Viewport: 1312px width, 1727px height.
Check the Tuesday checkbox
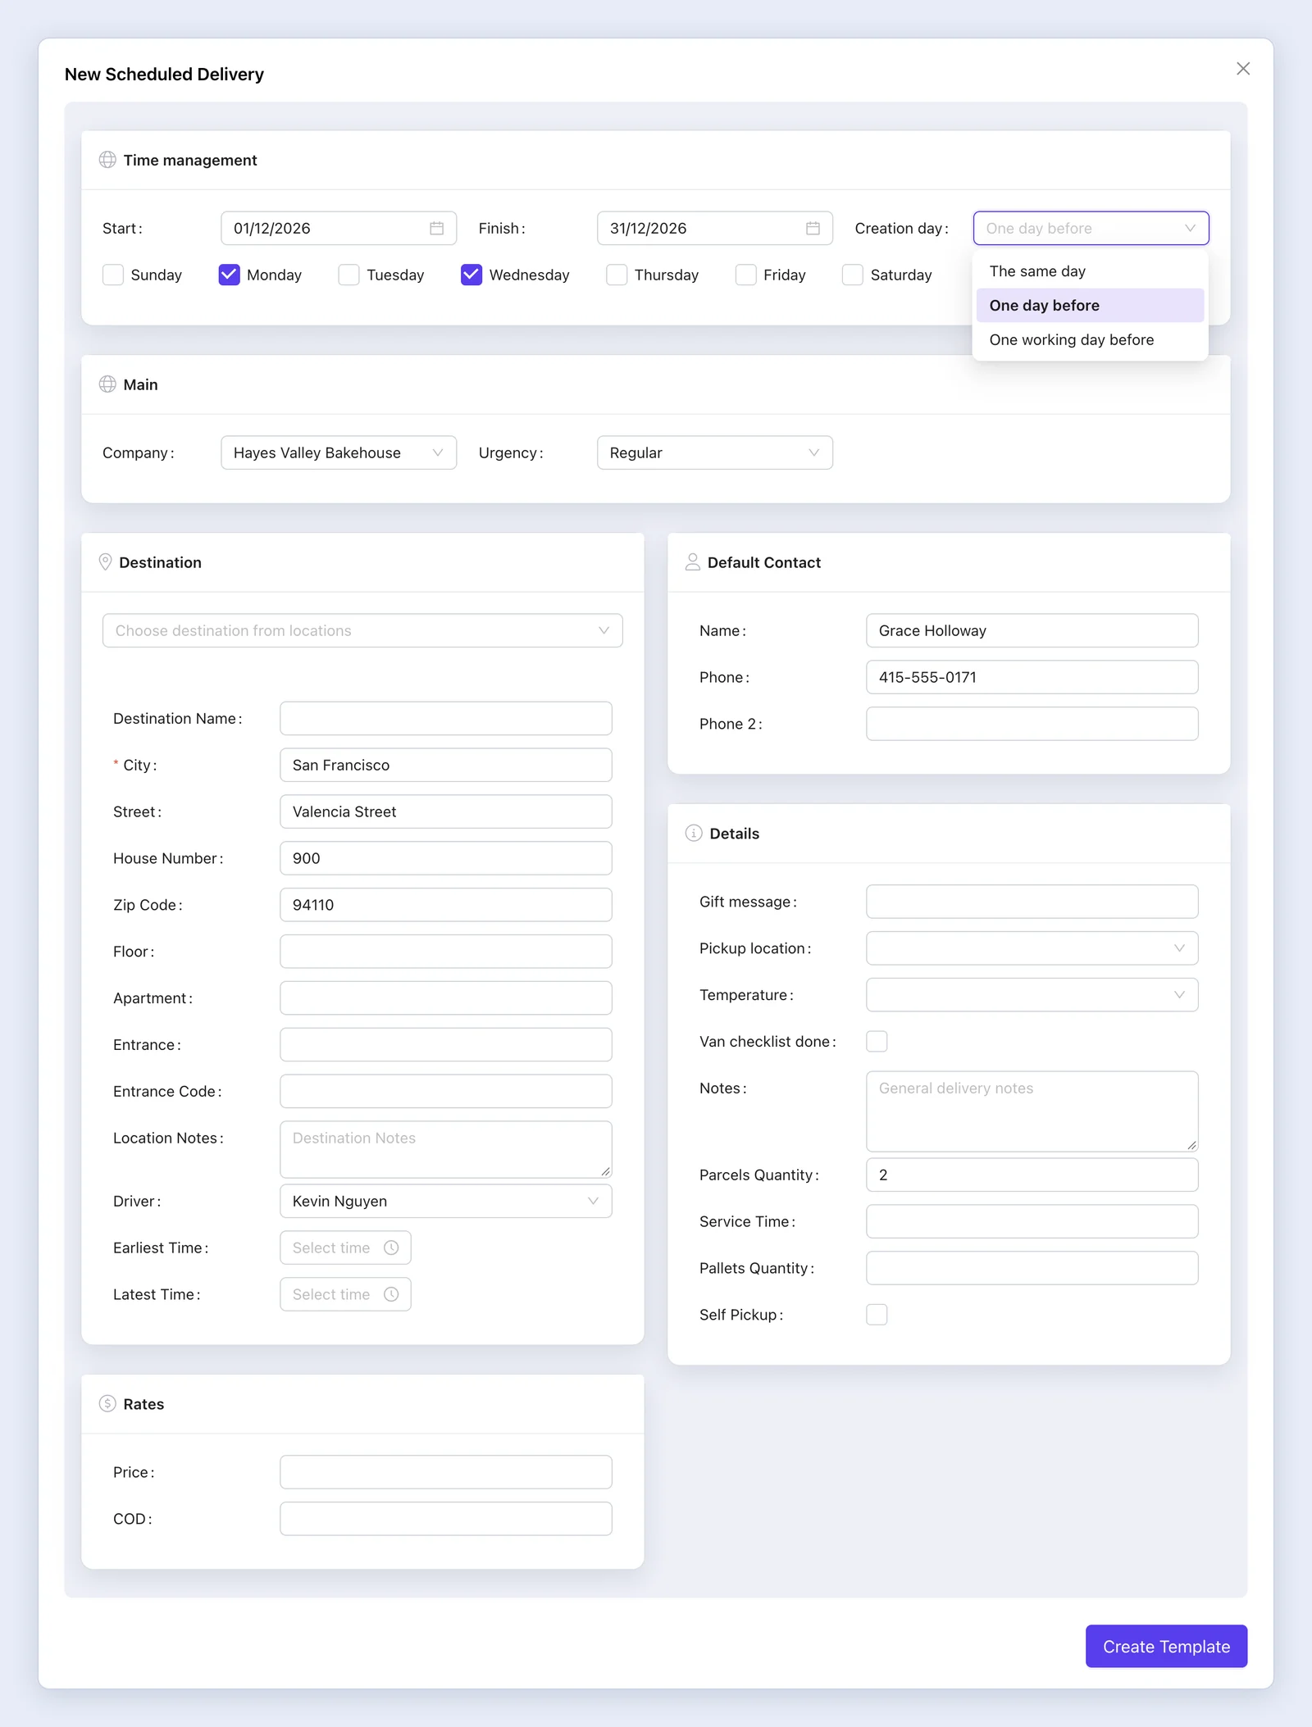point(348,275)
